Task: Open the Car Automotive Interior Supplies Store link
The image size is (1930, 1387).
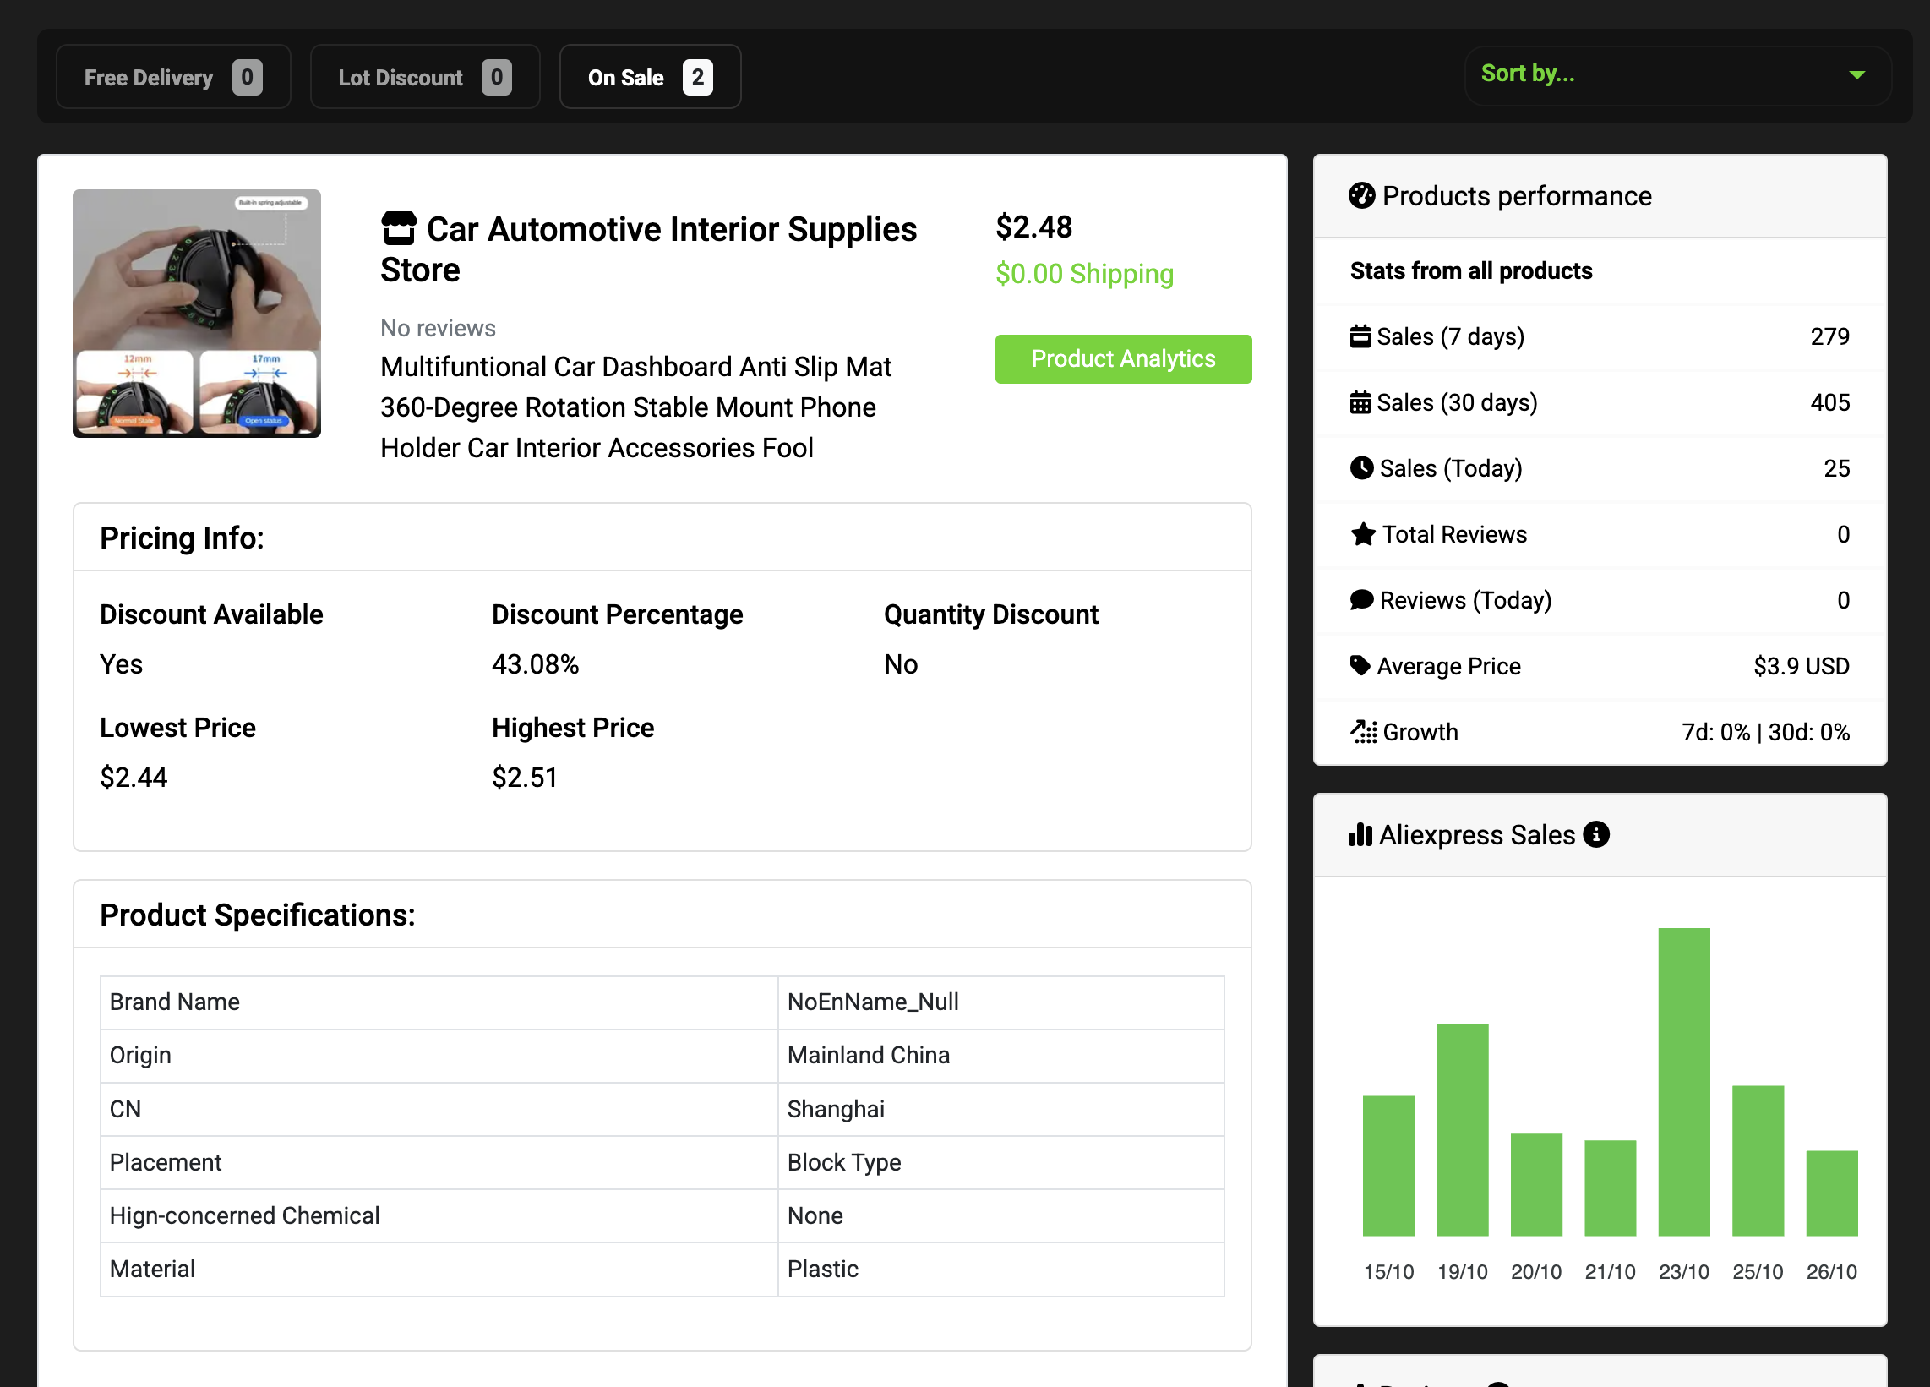Action: click(648, 249)
